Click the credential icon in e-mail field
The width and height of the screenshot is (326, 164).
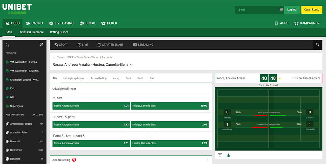tap(281, 9)
